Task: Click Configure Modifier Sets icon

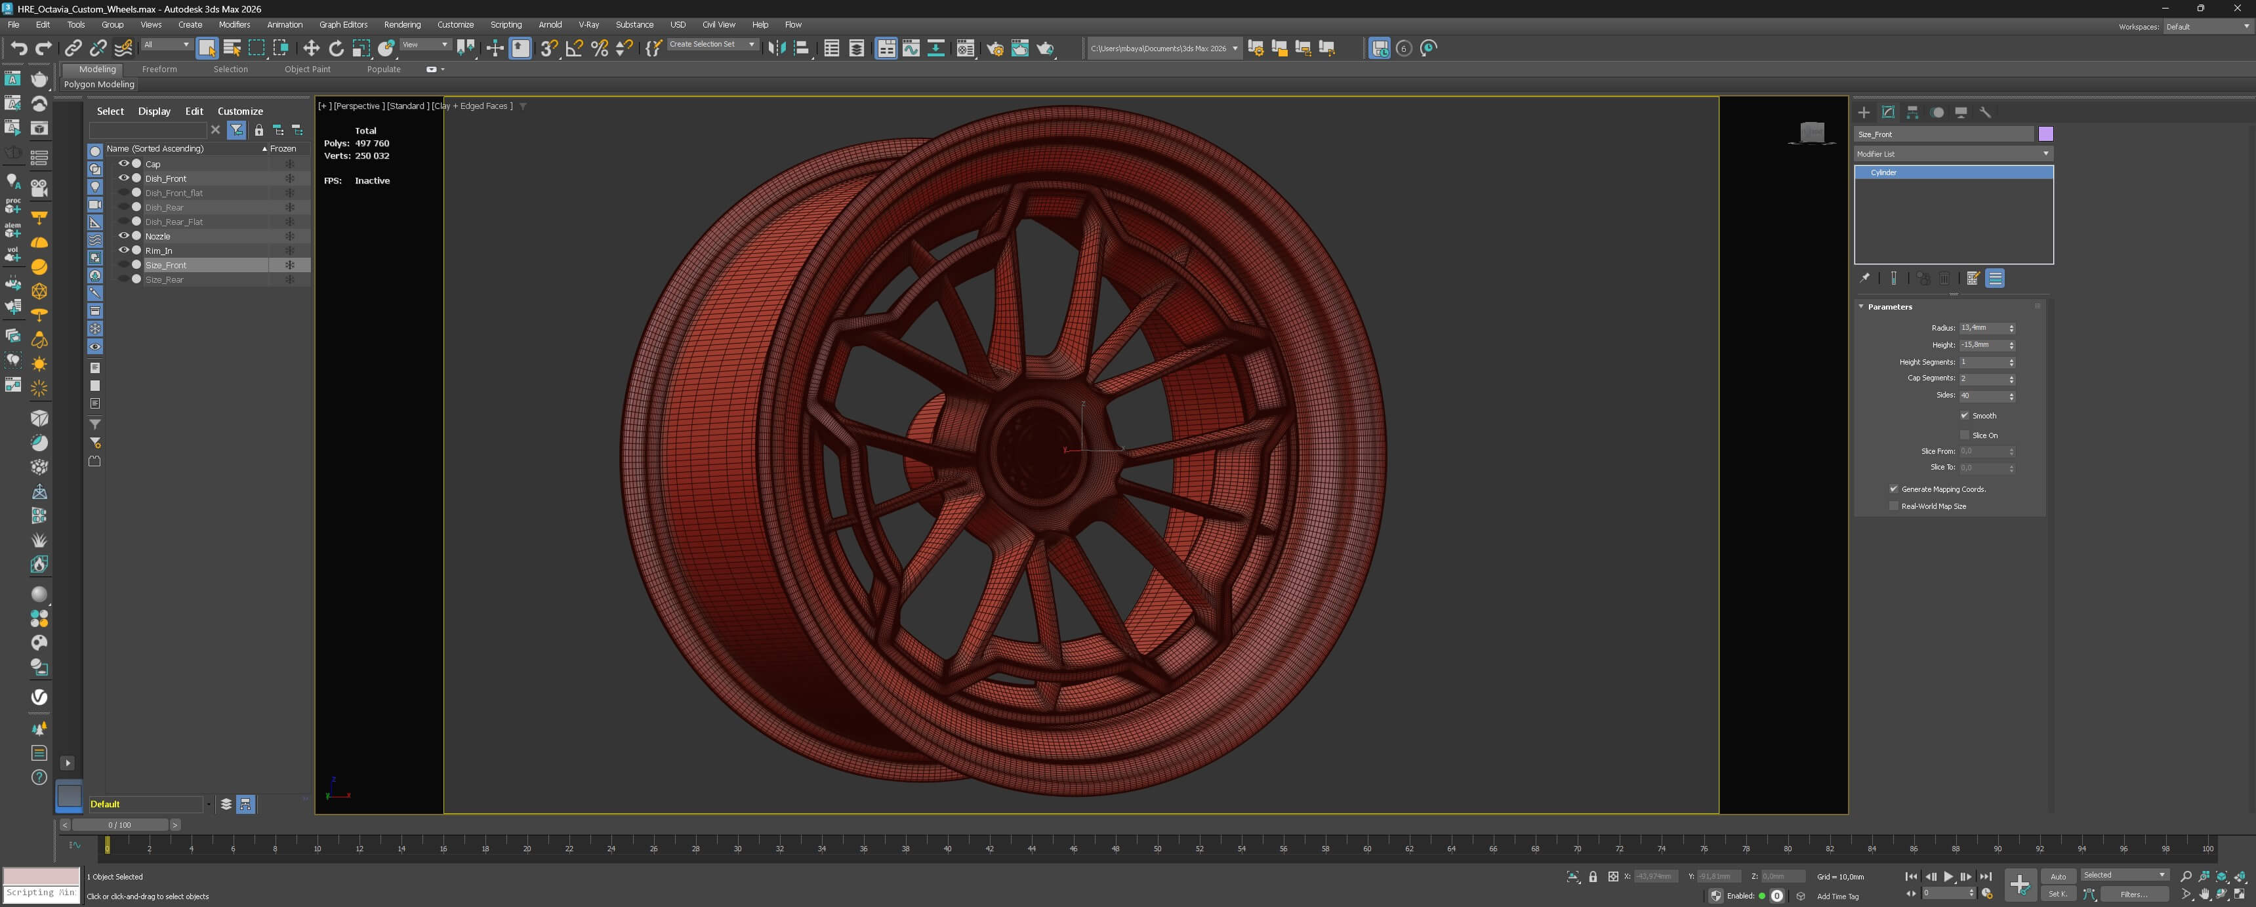Action: 1973,279
